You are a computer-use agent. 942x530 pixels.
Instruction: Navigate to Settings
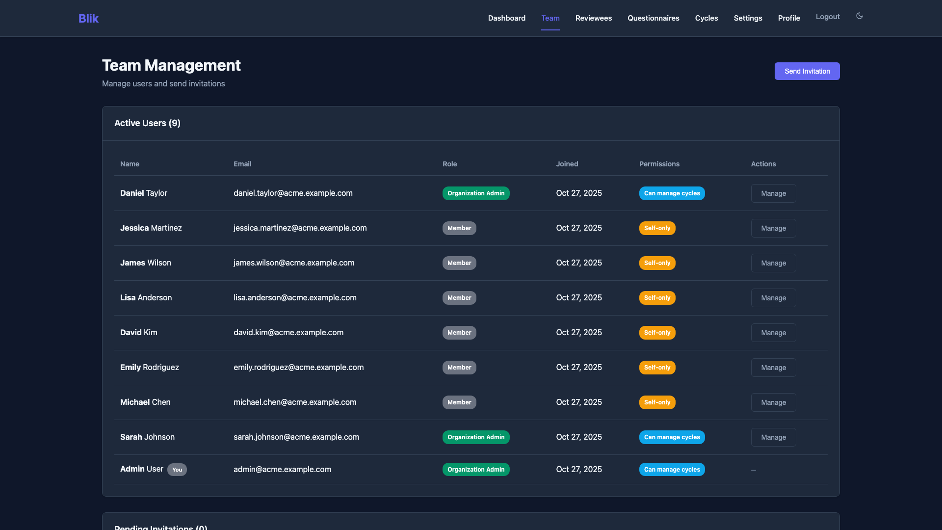point(748,18)
